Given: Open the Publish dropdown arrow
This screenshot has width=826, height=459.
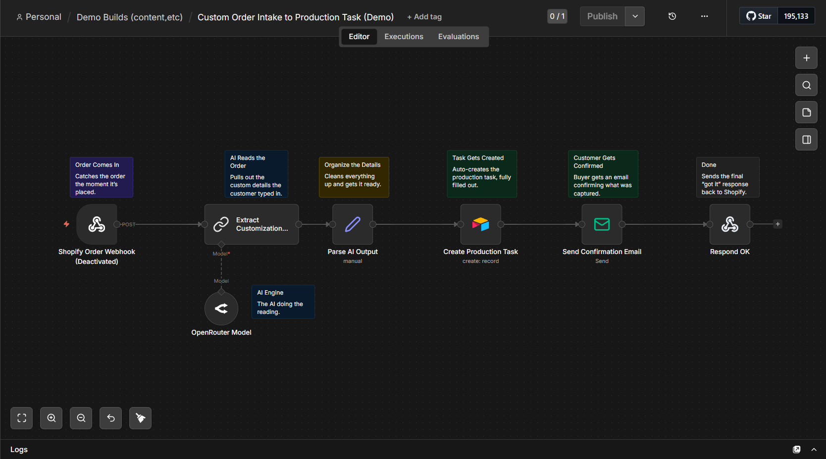Looking at the screenshot, I should pos(635,16).
